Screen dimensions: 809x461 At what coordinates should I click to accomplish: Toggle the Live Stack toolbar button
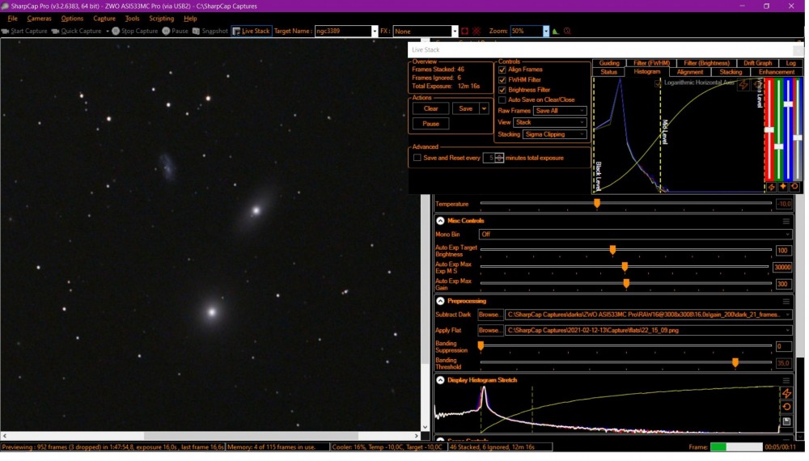click(x=252, y=31)
